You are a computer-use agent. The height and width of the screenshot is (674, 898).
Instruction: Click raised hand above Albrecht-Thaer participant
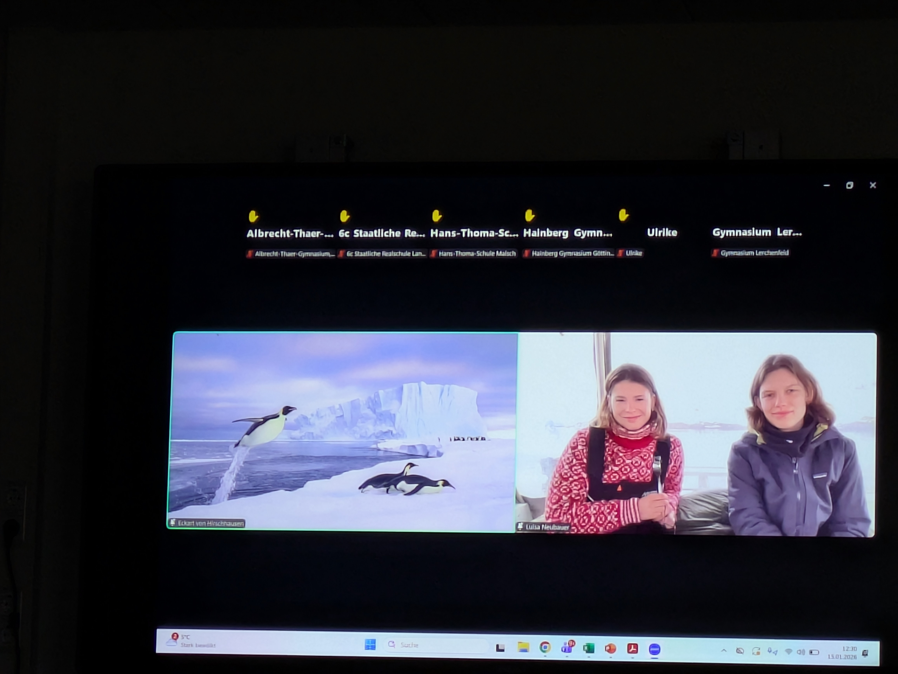click(x=253, y=216)
